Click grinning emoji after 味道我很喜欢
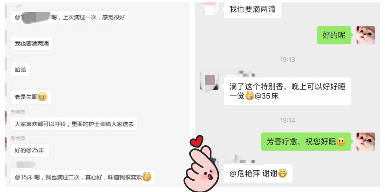This screenshot has height=192, width=385. pyautogui.click(x=147, y=177)
